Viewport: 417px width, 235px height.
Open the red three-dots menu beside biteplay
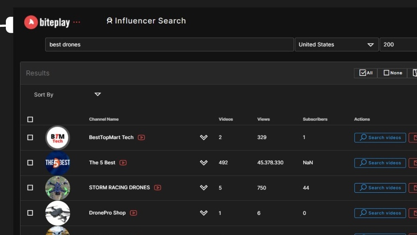tap(77, 22)
